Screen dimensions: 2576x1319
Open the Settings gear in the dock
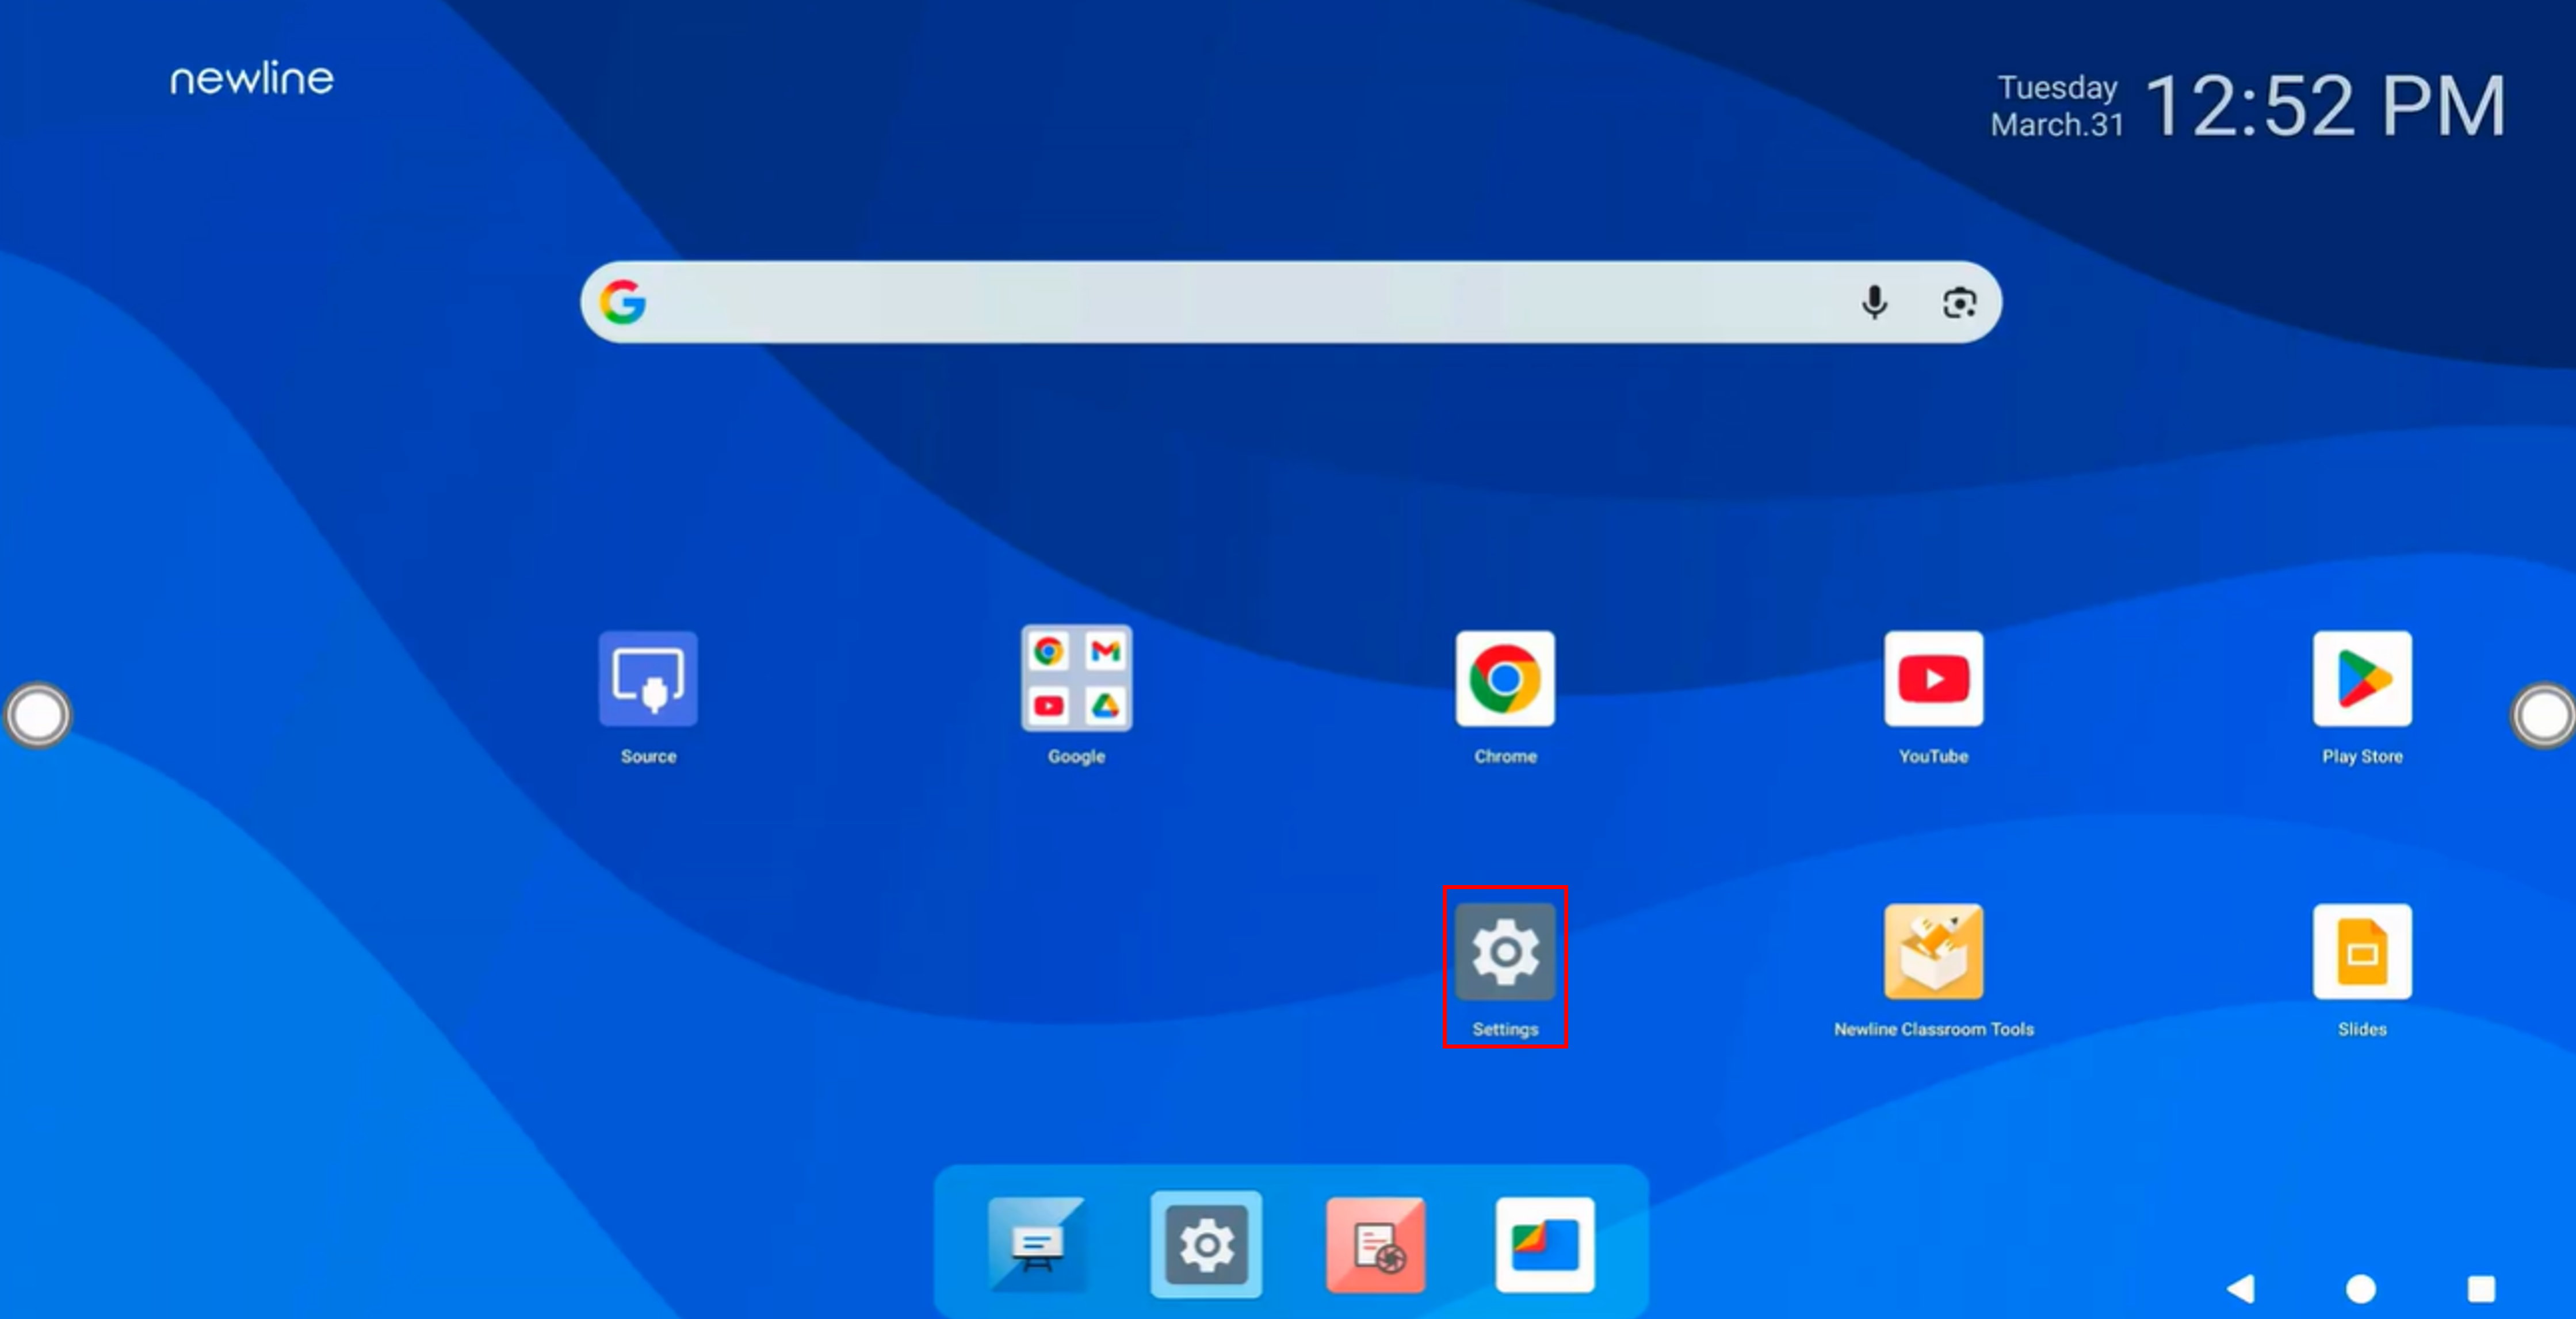1206,1245
